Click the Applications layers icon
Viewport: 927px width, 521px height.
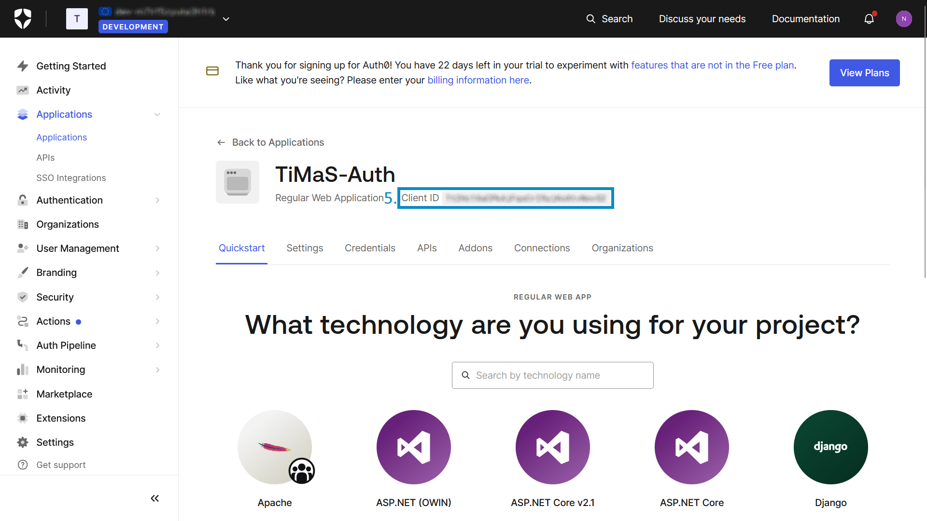[23, 114]
